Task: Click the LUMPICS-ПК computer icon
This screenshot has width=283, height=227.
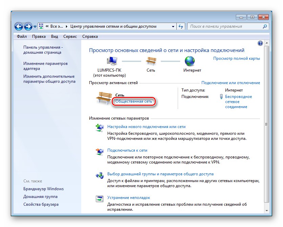Action: pyautogui.click(x=112, y=61)
